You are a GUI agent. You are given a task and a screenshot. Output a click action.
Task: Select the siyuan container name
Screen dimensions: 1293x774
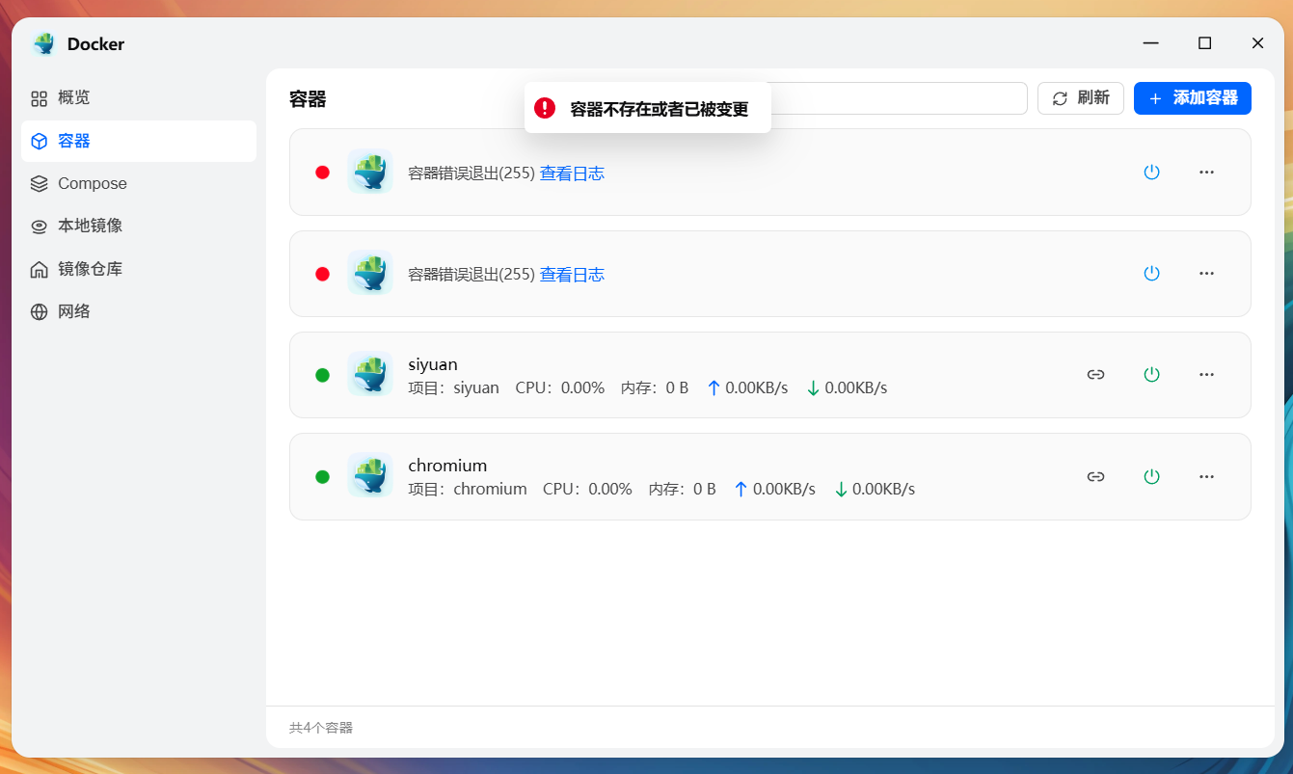pyautogui.click(x=433, y=364)
